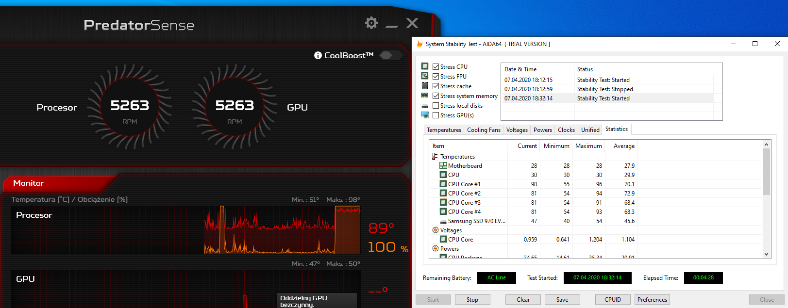The height and width of the screenshot is (308, 788).
Task: Select the Motherboard temperature row
Action: pyautogui.click(x=533, y=166)
